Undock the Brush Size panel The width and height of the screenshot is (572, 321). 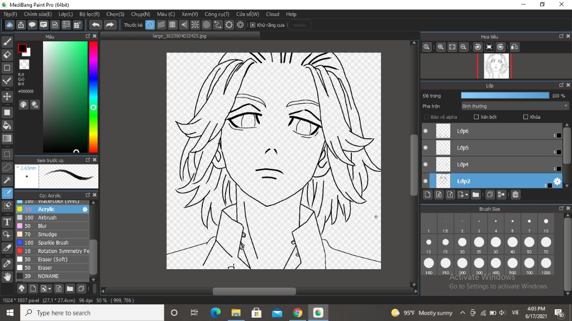pyautogui.click(x=561, y=208)
